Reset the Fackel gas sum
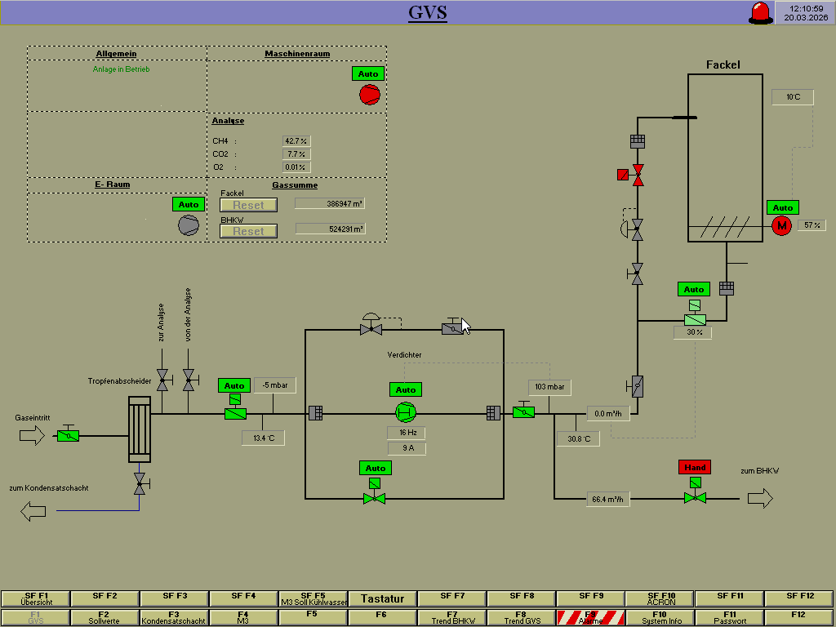 (x=248, y=205)
